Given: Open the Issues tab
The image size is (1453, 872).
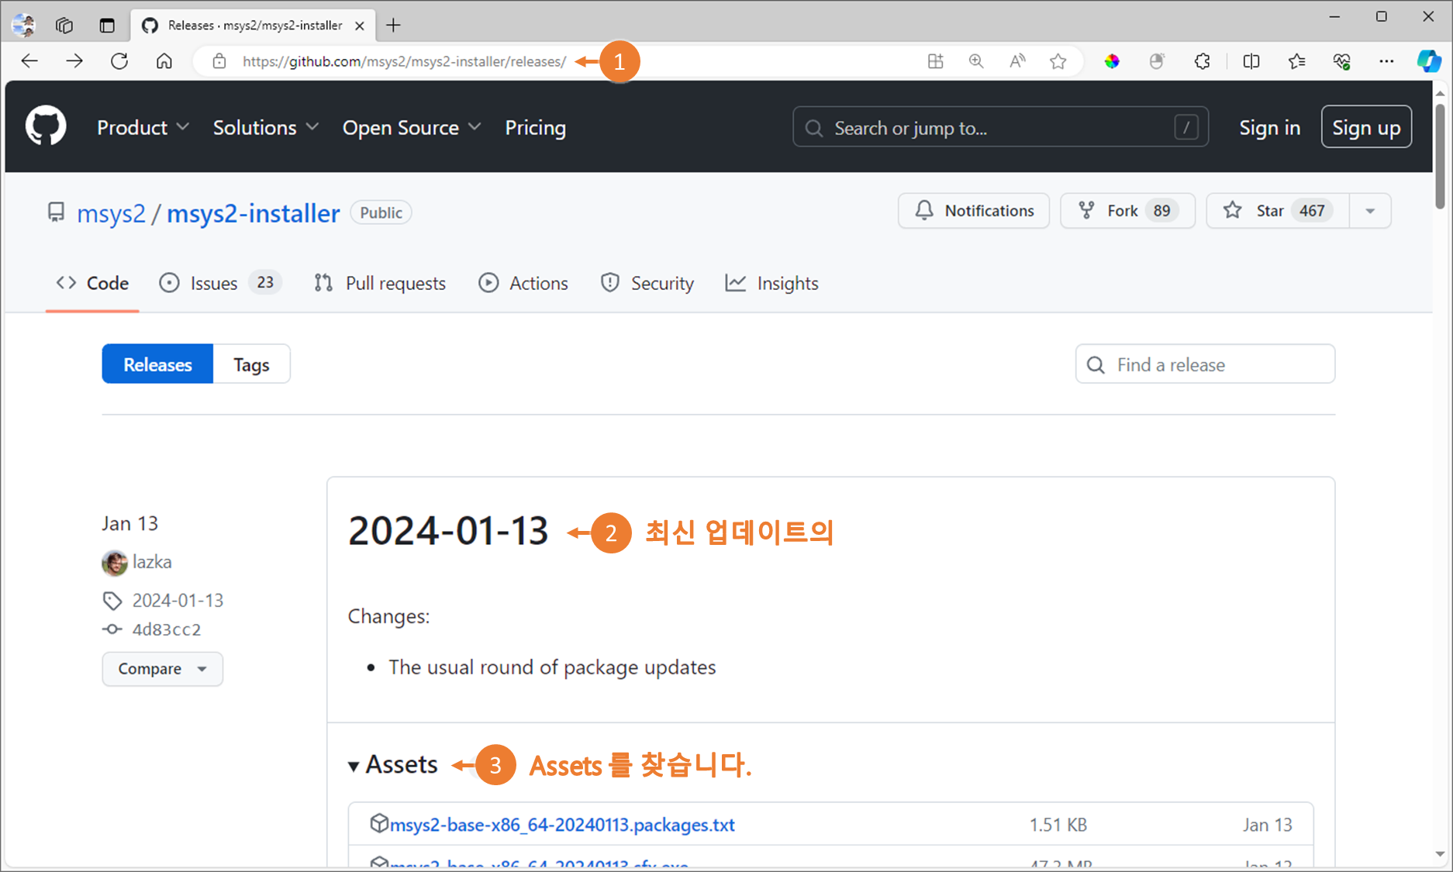Looking at the screenshot, I should coord(220,283).
